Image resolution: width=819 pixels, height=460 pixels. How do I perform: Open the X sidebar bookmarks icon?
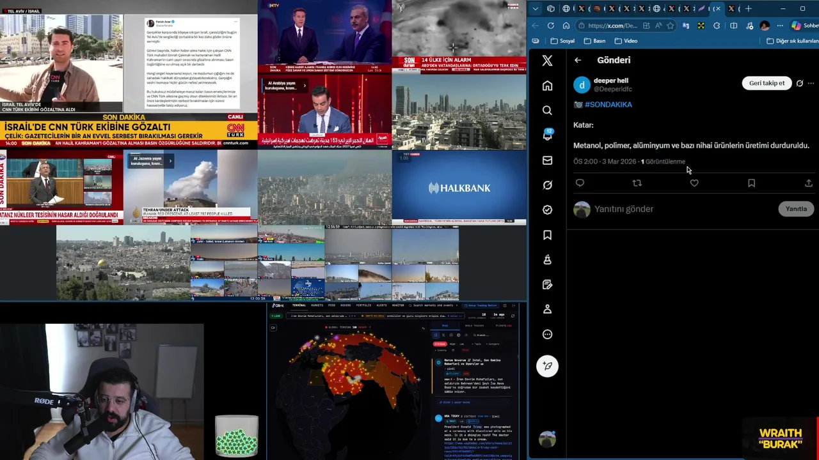(547, 235)
